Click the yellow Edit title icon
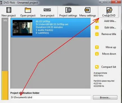The height and width of the screenshot is (103, 122). 97,28
